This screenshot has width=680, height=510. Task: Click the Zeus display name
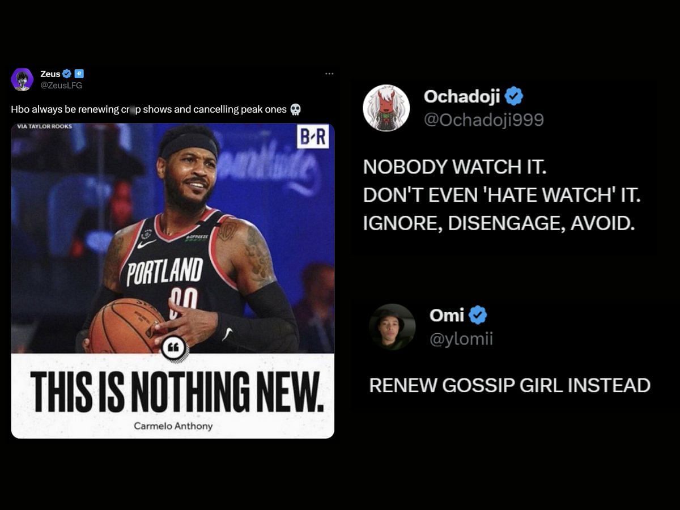(50, 74)
